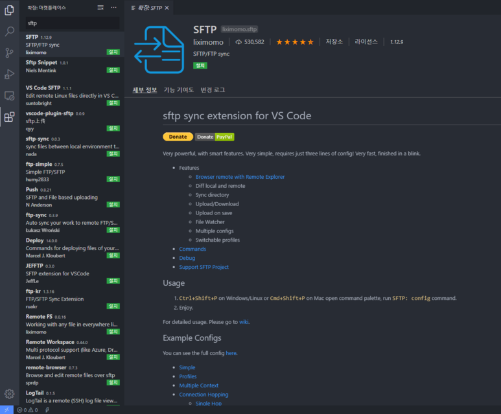Open Remote Explorer view in activity bar

pos(9,95)
